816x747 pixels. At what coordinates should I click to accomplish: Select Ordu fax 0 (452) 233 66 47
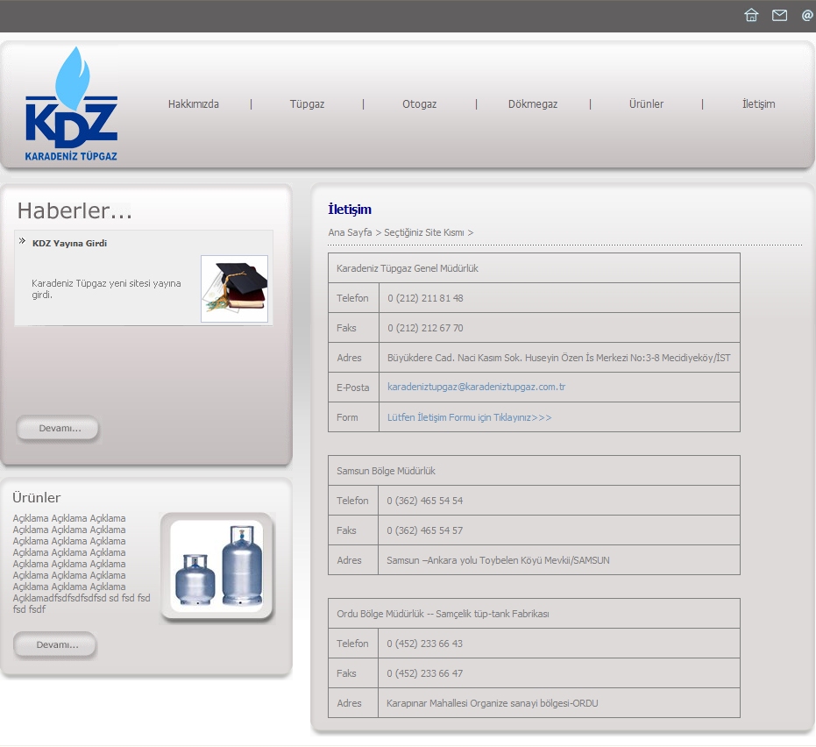[x=424, y=673]
